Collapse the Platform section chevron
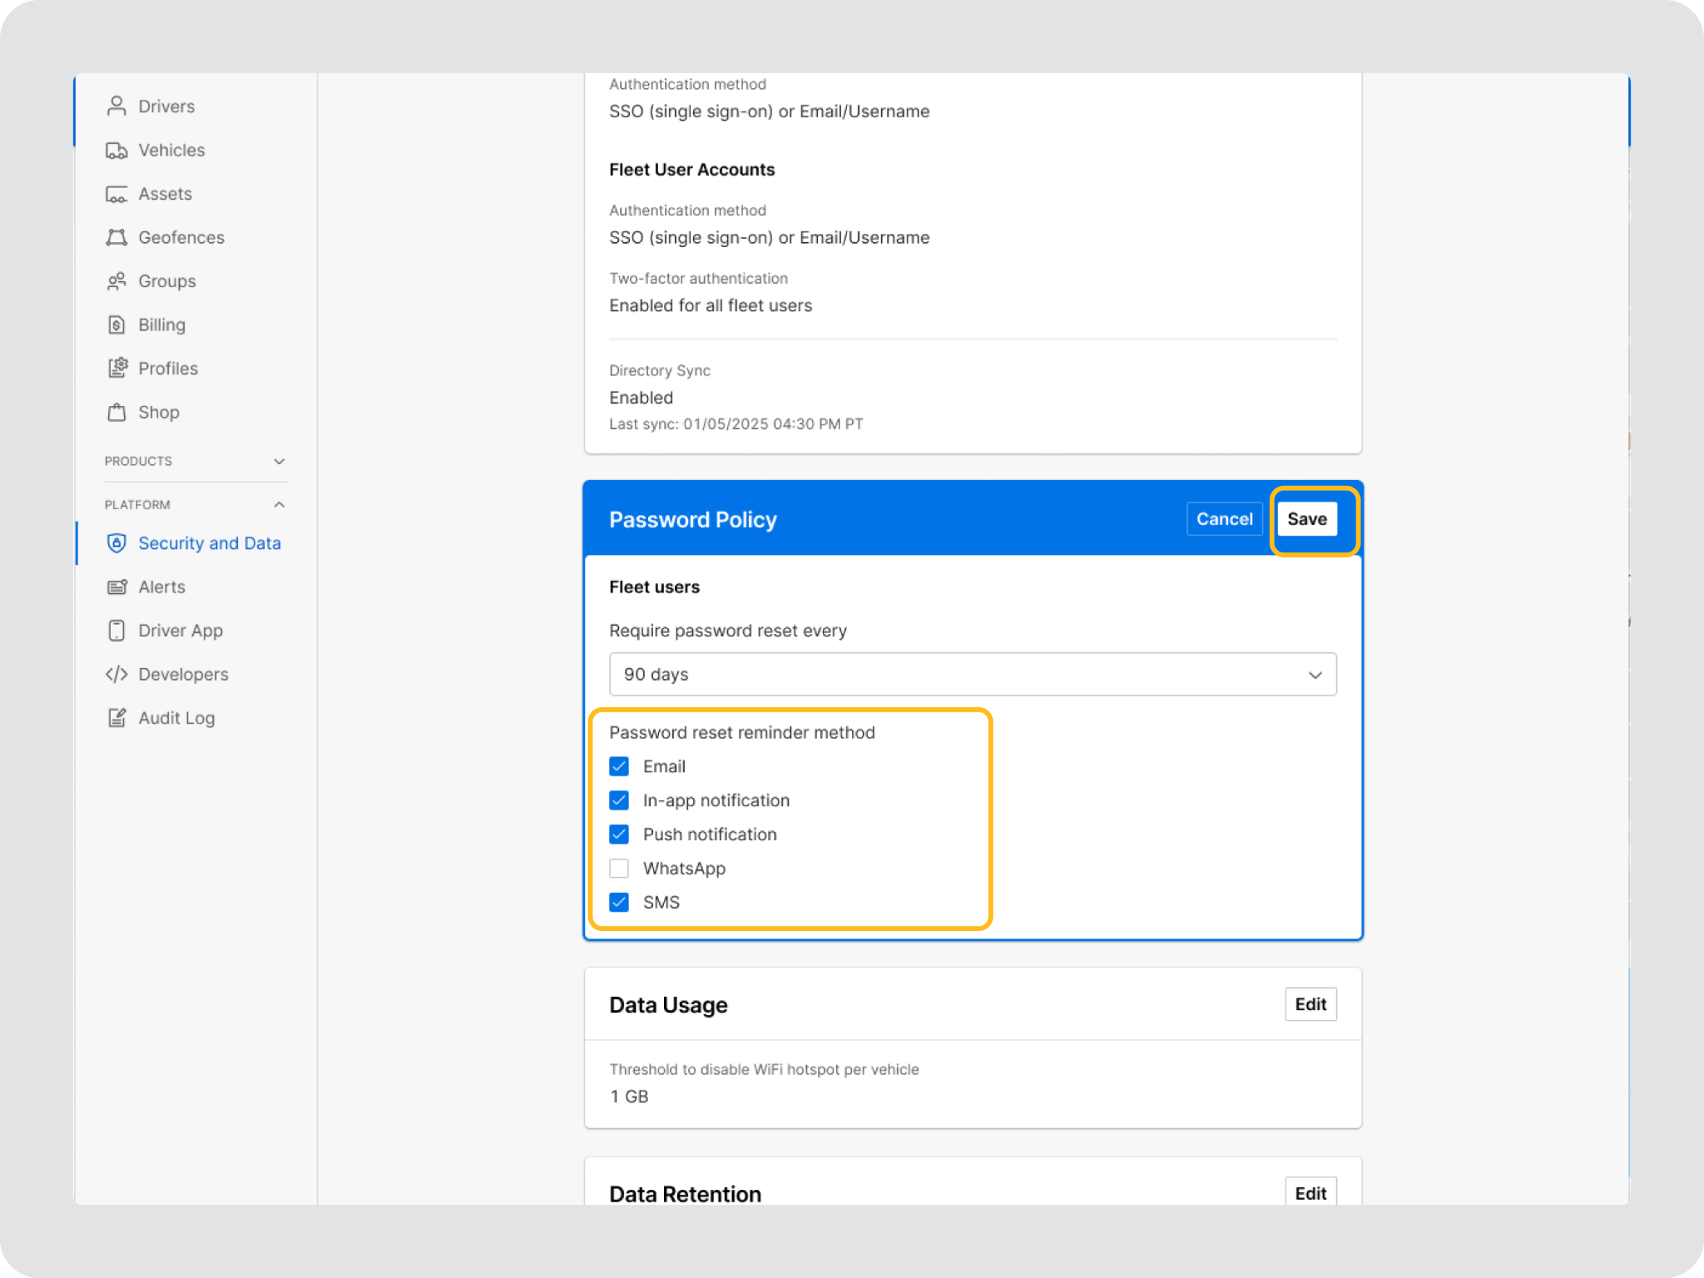Image resolution: width=1704 pixels, height=1278 pixels. [x=280, y=505]
